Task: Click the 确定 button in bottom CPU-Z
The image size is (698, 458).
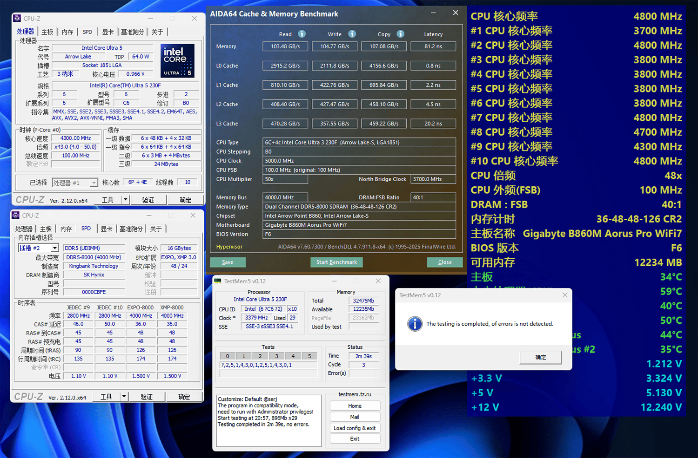Action: (x=184, y=397)
